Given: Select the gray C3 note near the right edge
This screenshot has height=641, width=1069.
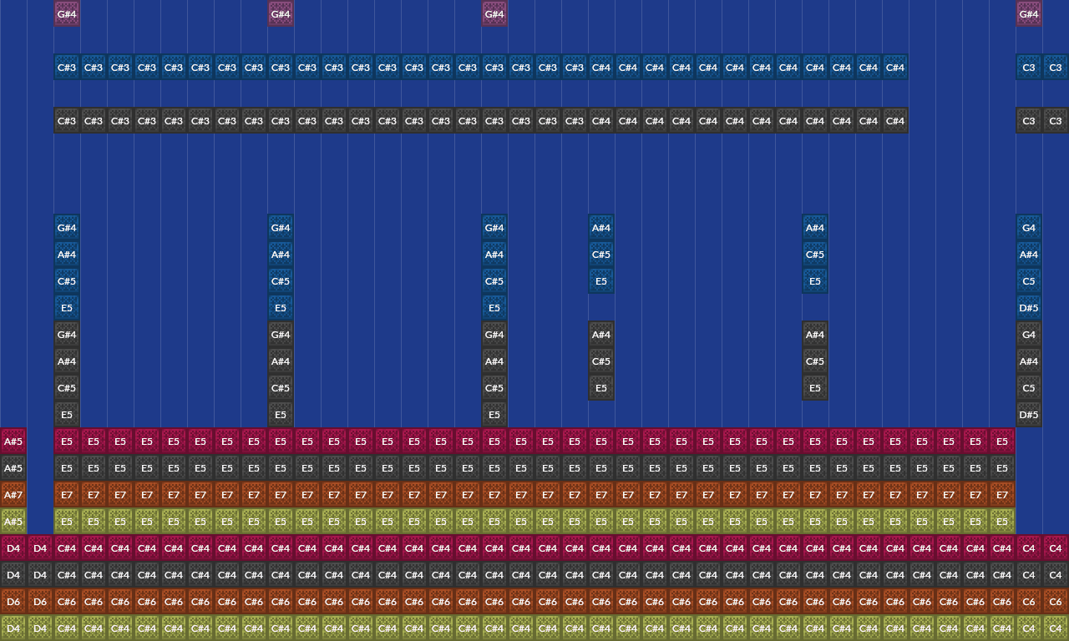Looking at the screenshot, I should point(1029,120).
